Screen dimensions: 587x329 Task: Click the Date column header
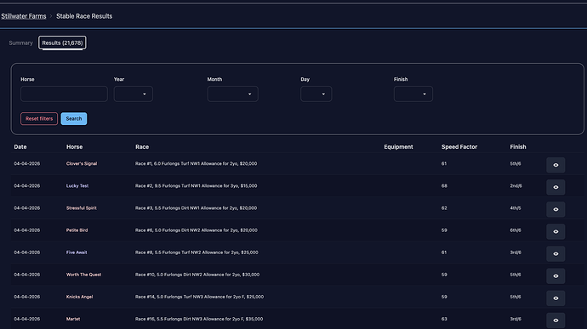click(20, 147)
